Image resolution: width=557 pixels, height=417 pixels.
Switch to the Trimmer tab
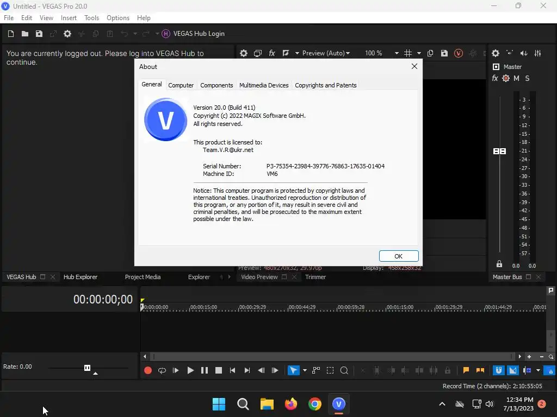(315, 277)
